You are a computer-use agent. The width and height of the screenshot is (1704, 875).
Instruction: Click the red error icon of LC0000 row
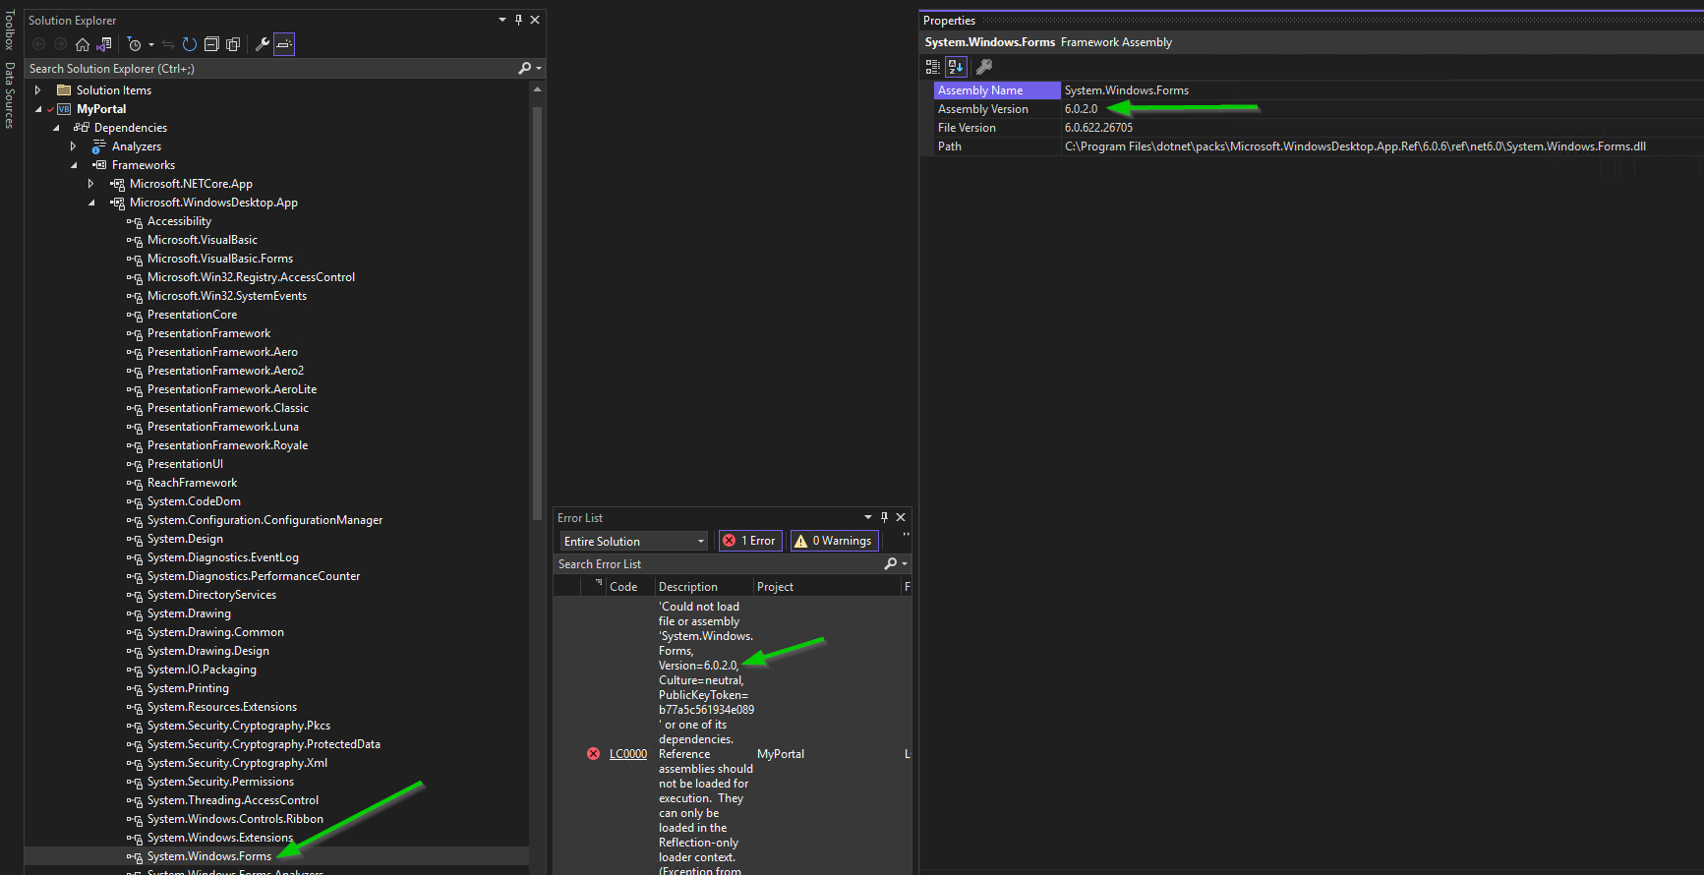coord(593,754)
